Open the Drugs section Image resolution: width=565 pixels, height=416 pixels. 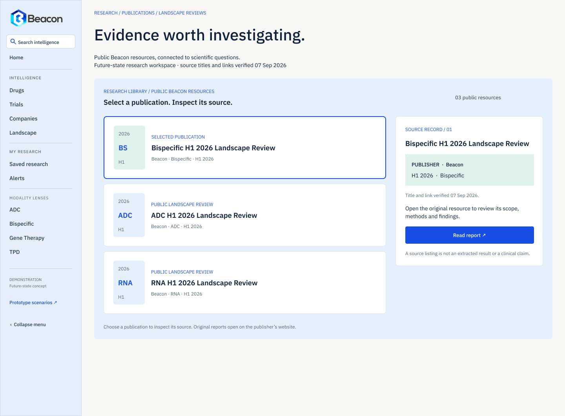coord(17,90)
